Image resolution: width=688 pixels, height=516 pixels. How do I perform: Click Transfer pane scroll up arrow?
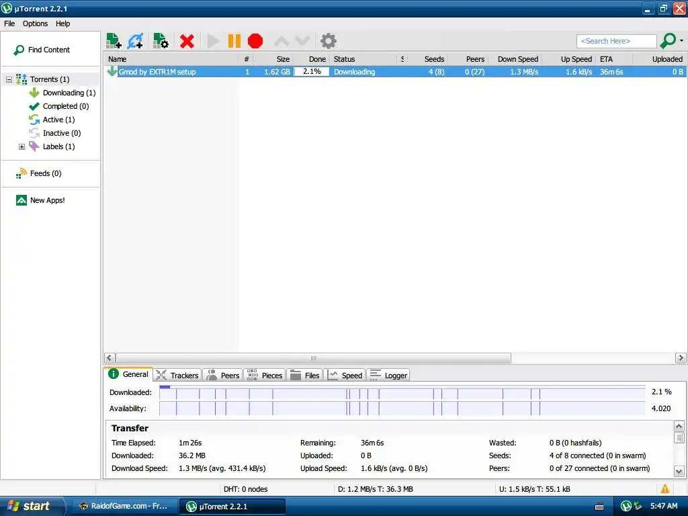point(679,427)
